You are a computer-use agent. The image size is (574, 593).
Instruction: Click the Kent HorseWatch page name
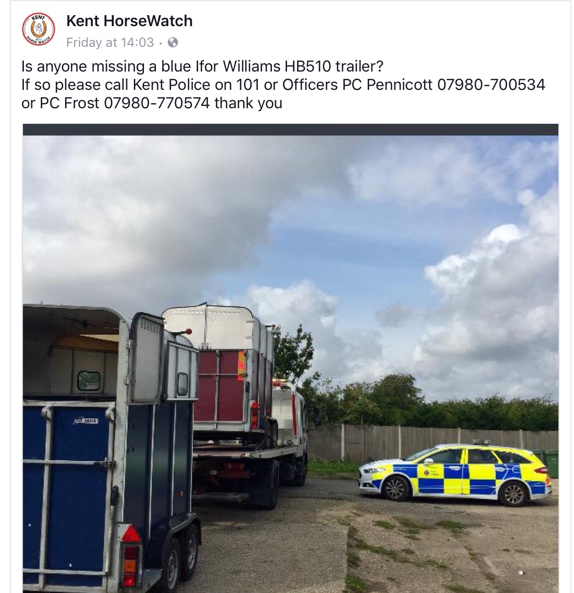129,21
